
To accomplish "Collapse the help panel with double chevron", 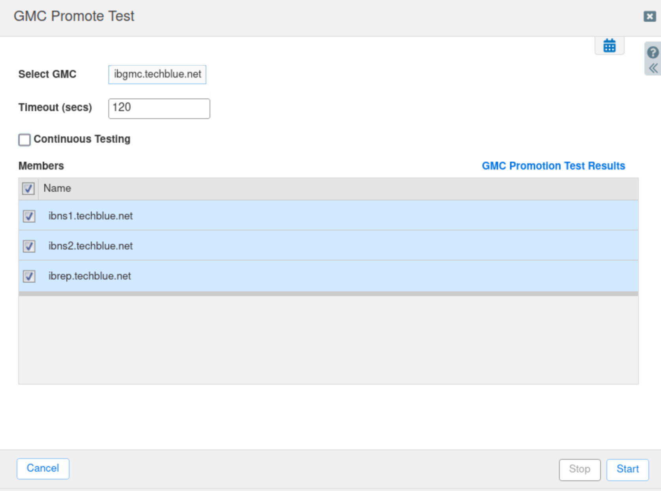I will (x=653, y=68).
